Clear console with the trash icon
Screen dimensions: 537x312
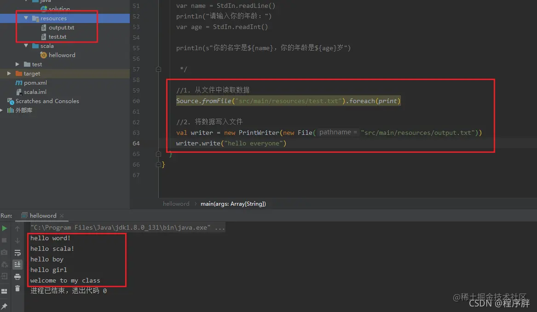click(17, 289)
